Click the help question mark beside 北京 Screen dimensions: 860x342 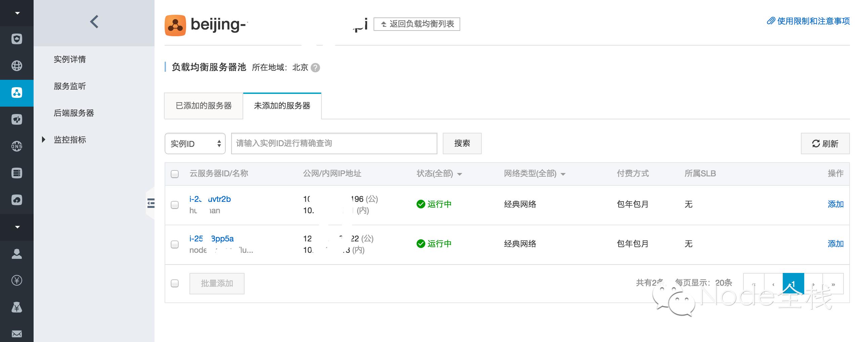point(315,68)
